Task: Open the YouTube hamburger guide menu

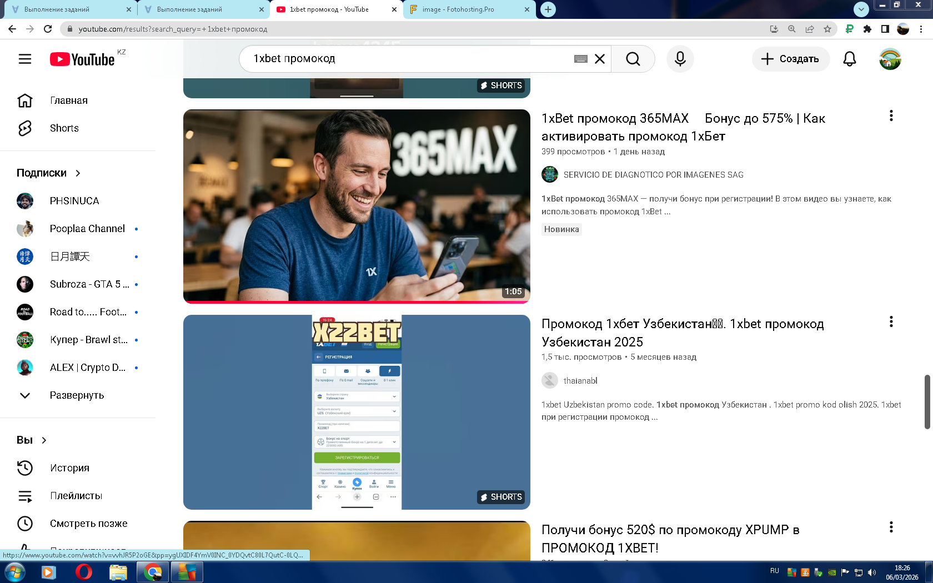Action: point(25,59)
